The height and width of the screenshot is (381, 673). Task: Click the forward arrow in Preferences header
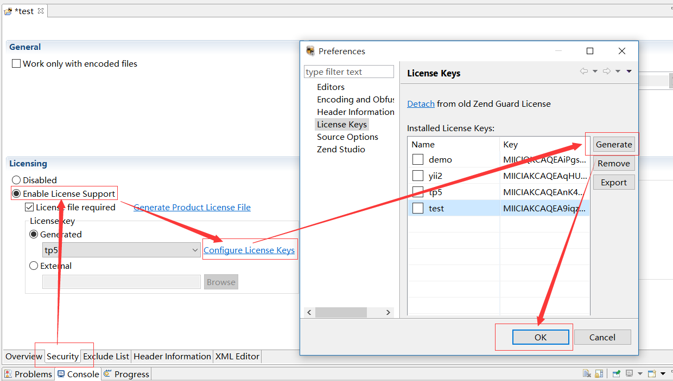pyautogui.click(x=607, y=71)
